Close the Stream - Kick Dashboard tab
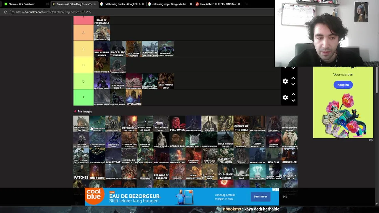 point(47,4)
